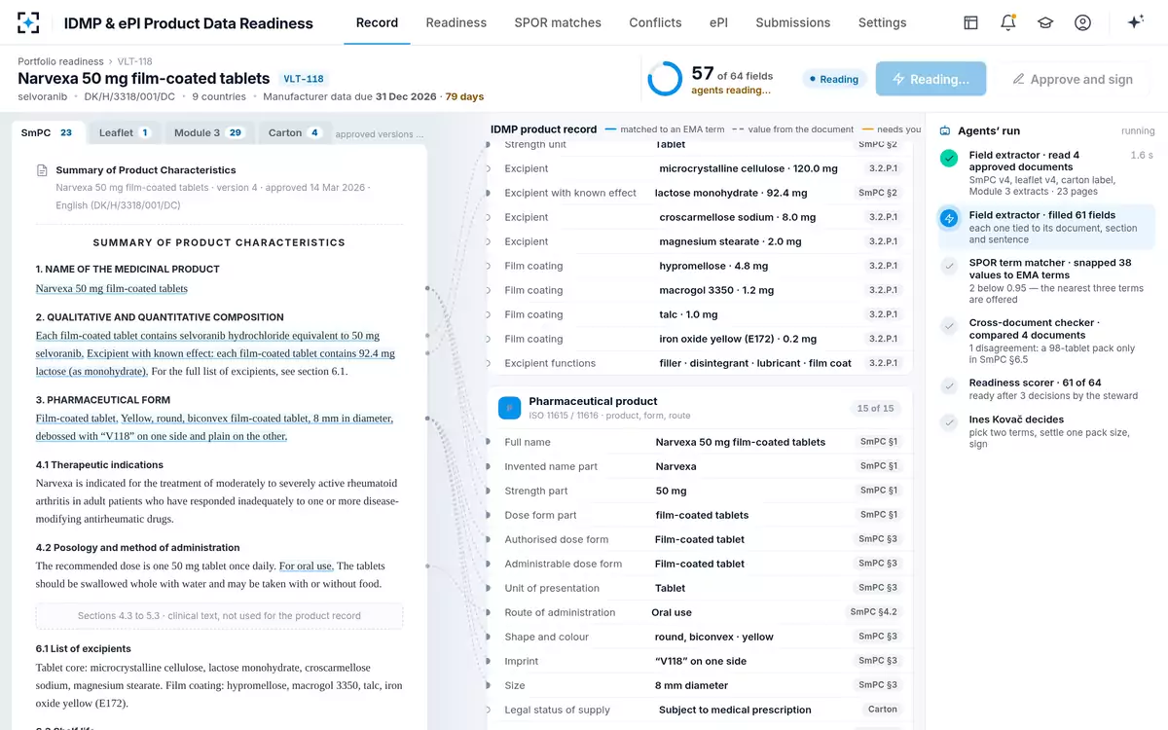Click the 'Invented name part' field label

(551, 466)
